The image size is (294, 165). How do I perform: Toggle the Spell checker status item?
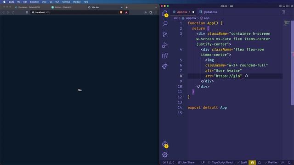(242, 162)
